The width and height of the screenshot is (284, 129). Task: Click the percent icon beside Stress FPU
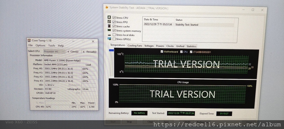click(109, 22)
